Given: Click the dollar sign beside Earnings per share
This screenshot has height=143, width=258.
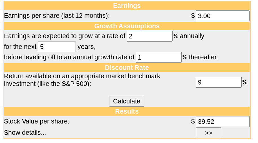Looking at the screenshot, I should pos(193,16).
